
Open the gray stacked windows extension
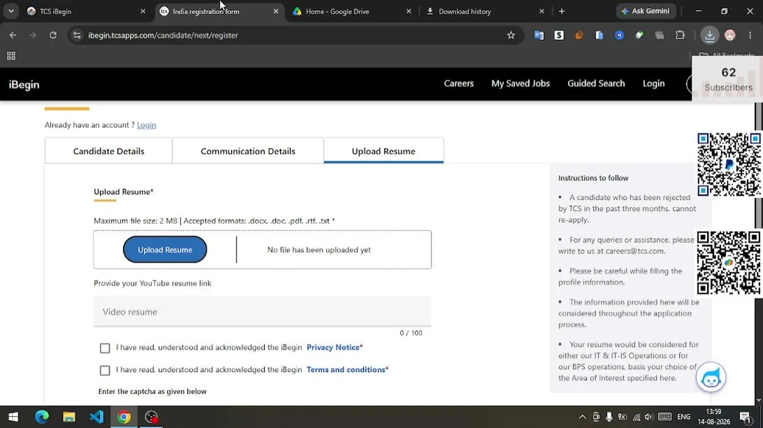click(660, 35)
